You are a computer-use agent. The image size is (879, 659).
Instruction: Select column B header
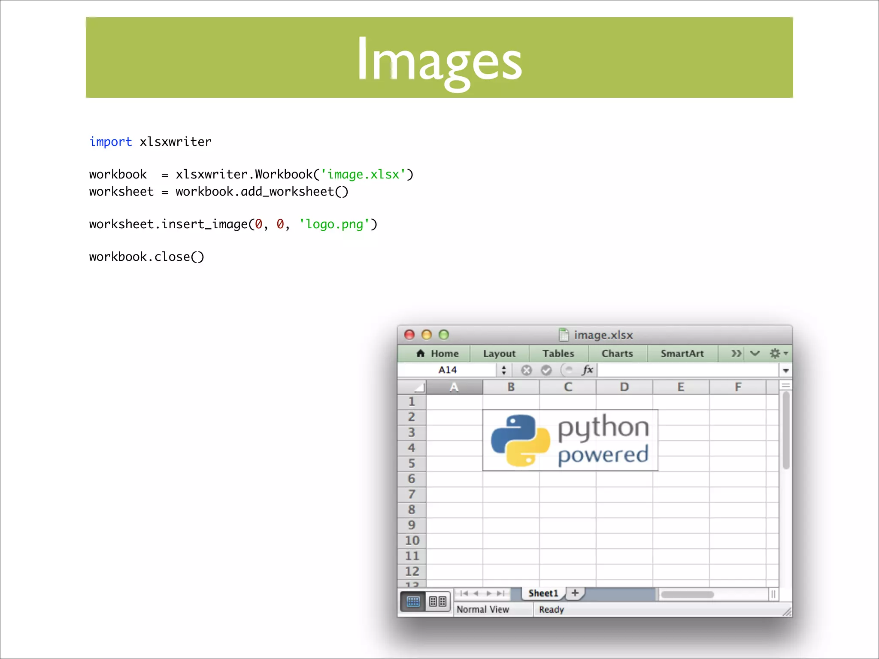point(511,387)
